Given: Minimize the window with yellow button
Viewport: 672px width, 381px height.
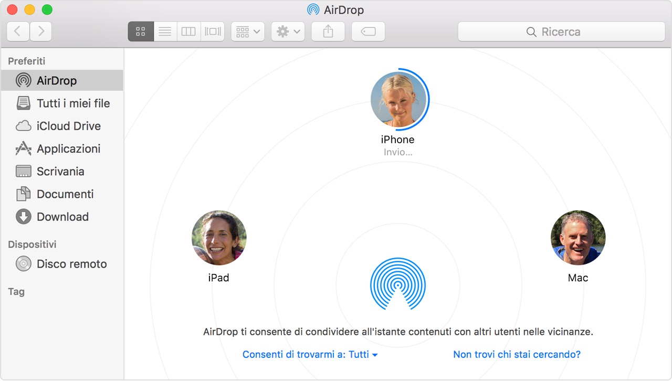Looking at the screenshot, I should click(x=30, y=10).
